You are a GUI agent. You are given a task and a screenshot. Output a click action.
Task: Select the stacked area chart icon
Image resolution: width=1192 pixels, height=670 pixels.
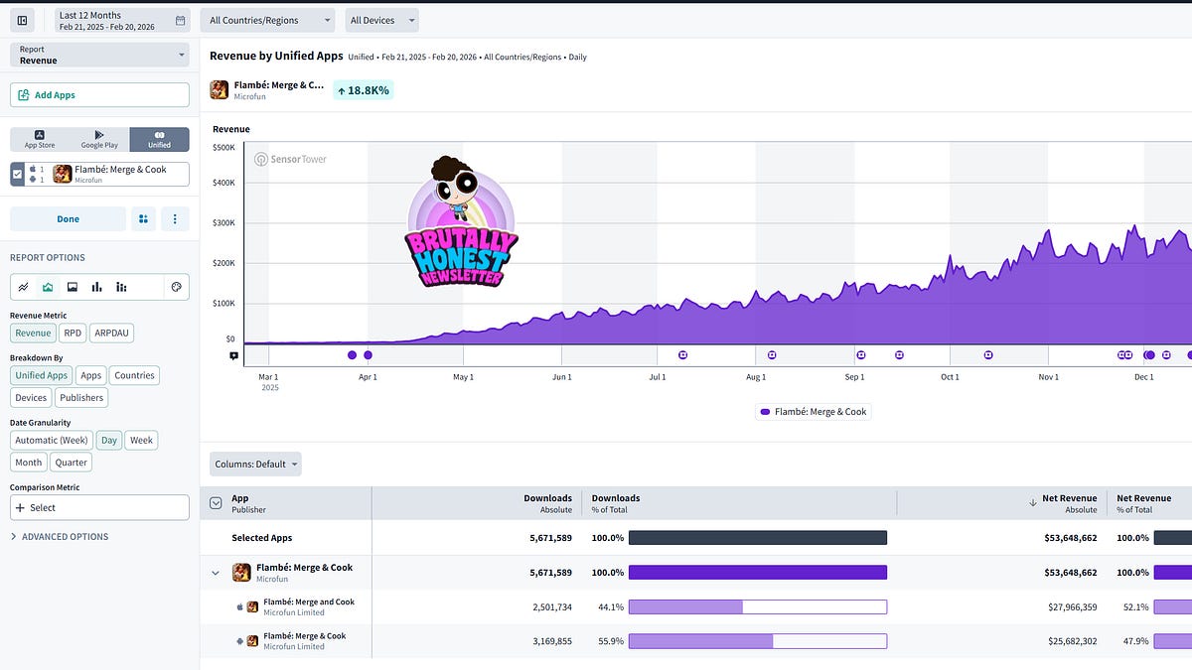[x=72, y=287]
